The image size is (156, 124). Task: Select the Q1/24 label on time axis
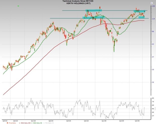(x=33, y=120)
